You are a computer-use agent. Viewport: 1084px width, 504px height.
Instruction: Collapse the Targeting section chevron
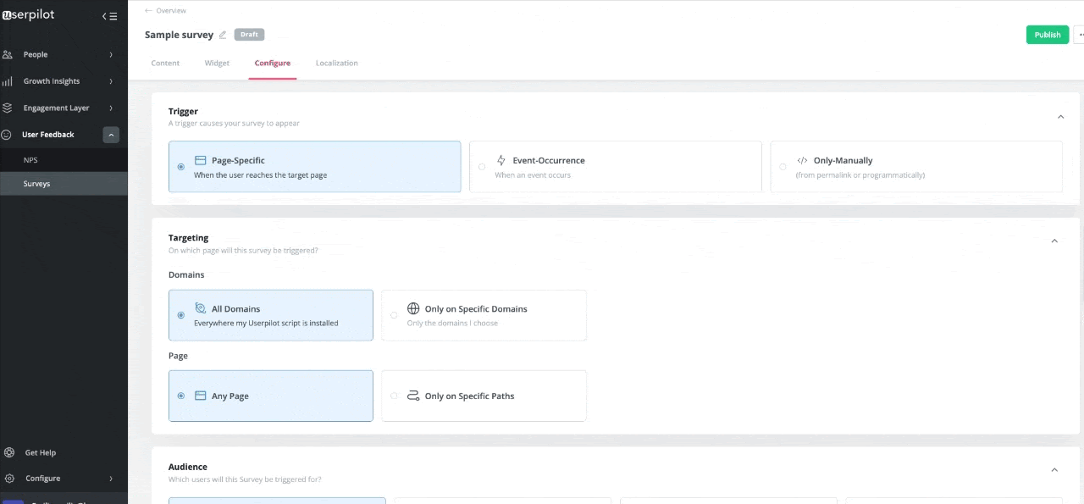tap(1054, 241)
